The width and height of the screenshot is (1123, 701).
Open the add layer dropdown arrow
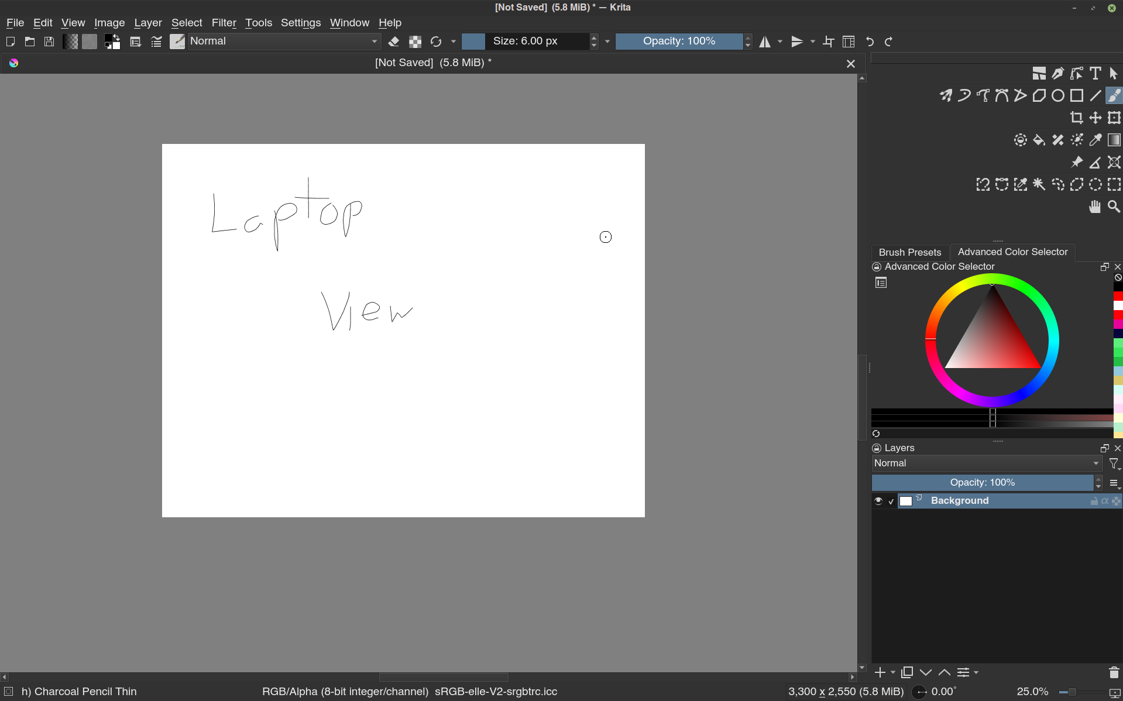tap(893, 673)
